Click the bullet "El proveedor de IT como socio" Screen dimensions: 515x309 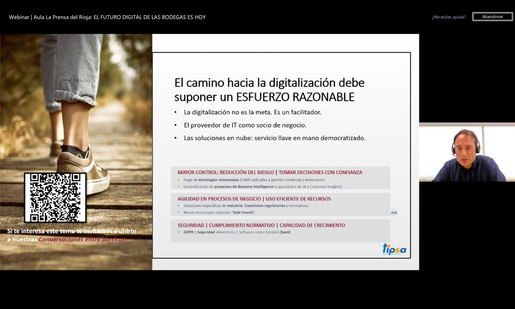(245, 125)
